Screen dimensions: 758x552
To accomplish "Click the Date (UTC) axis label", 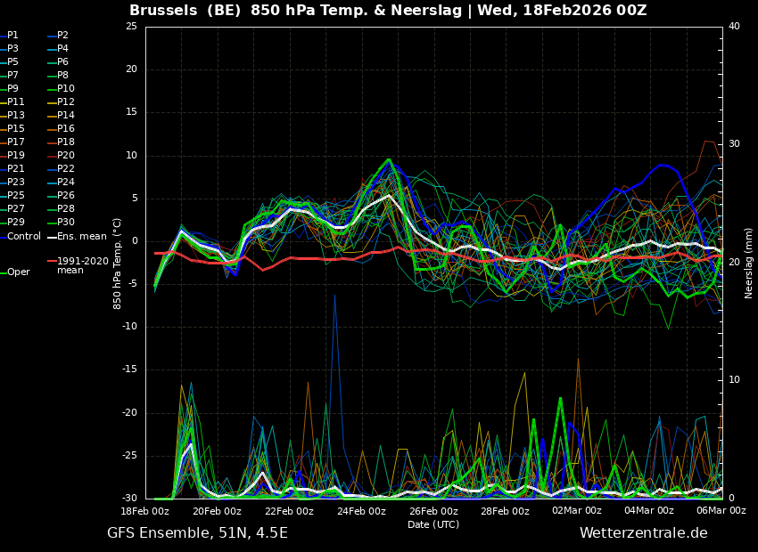I will pyautogui.click(x=433, y=524).
